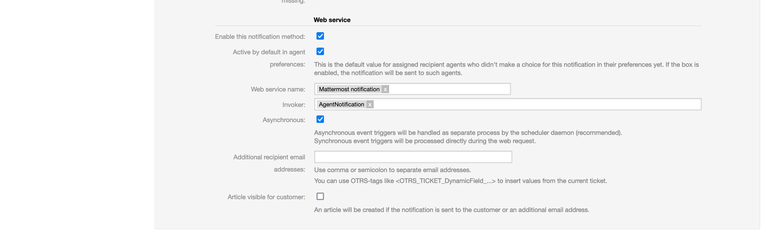766x233 pixels.
Task: Click the 'Invoker' field label
Action: coord(293,105)
